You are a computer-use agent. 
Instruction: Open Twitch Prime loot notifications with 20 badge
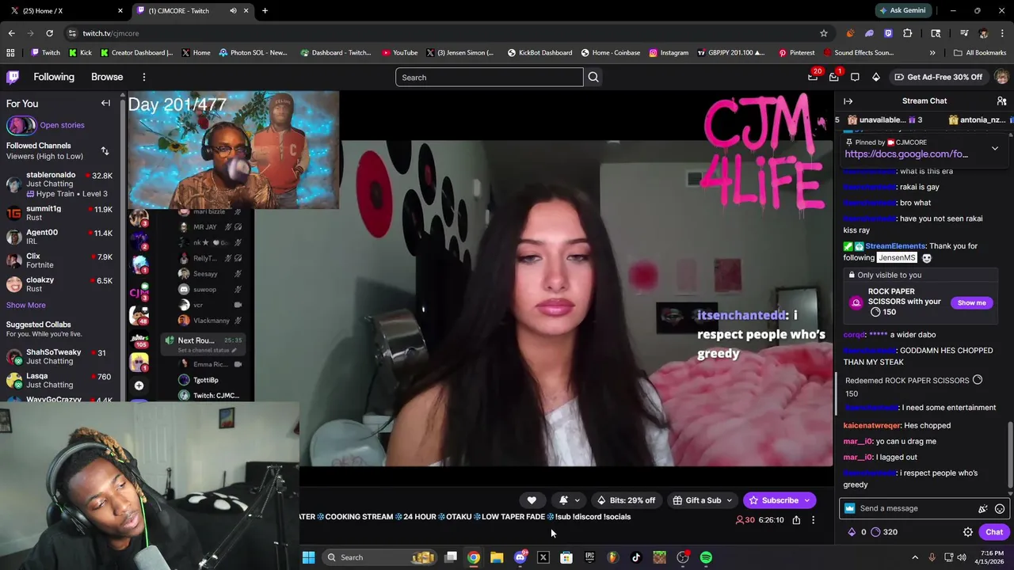click(x=813, y=77)
